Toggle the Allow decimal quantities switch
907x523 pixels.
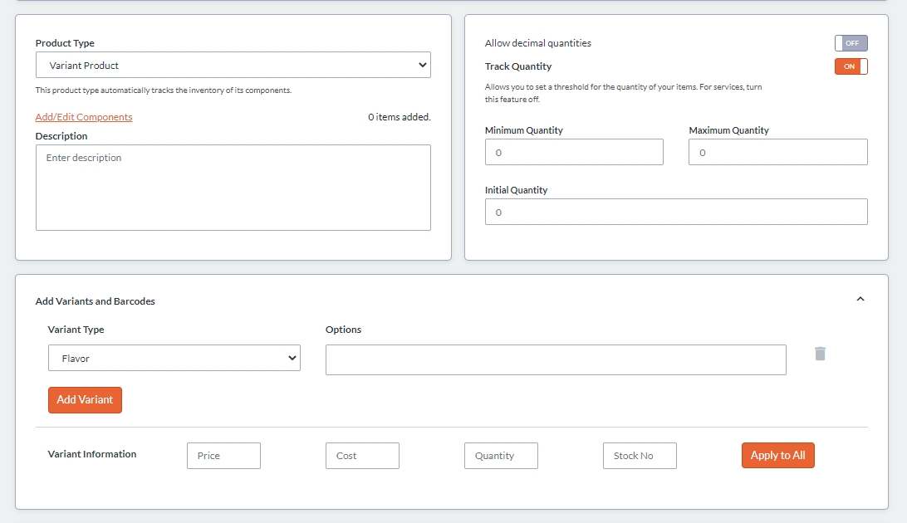[x=851, y=43]
